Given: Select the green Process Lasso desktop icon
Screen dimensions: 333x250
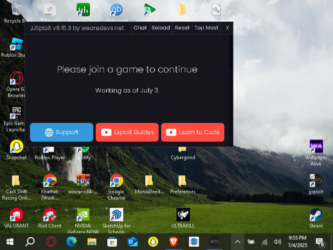Looking at the screenshot, I should click(83, 10).
